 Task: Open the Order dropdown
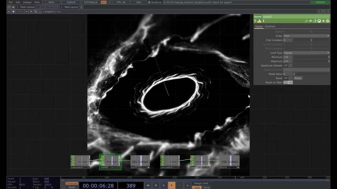click(x=306, y=36)
